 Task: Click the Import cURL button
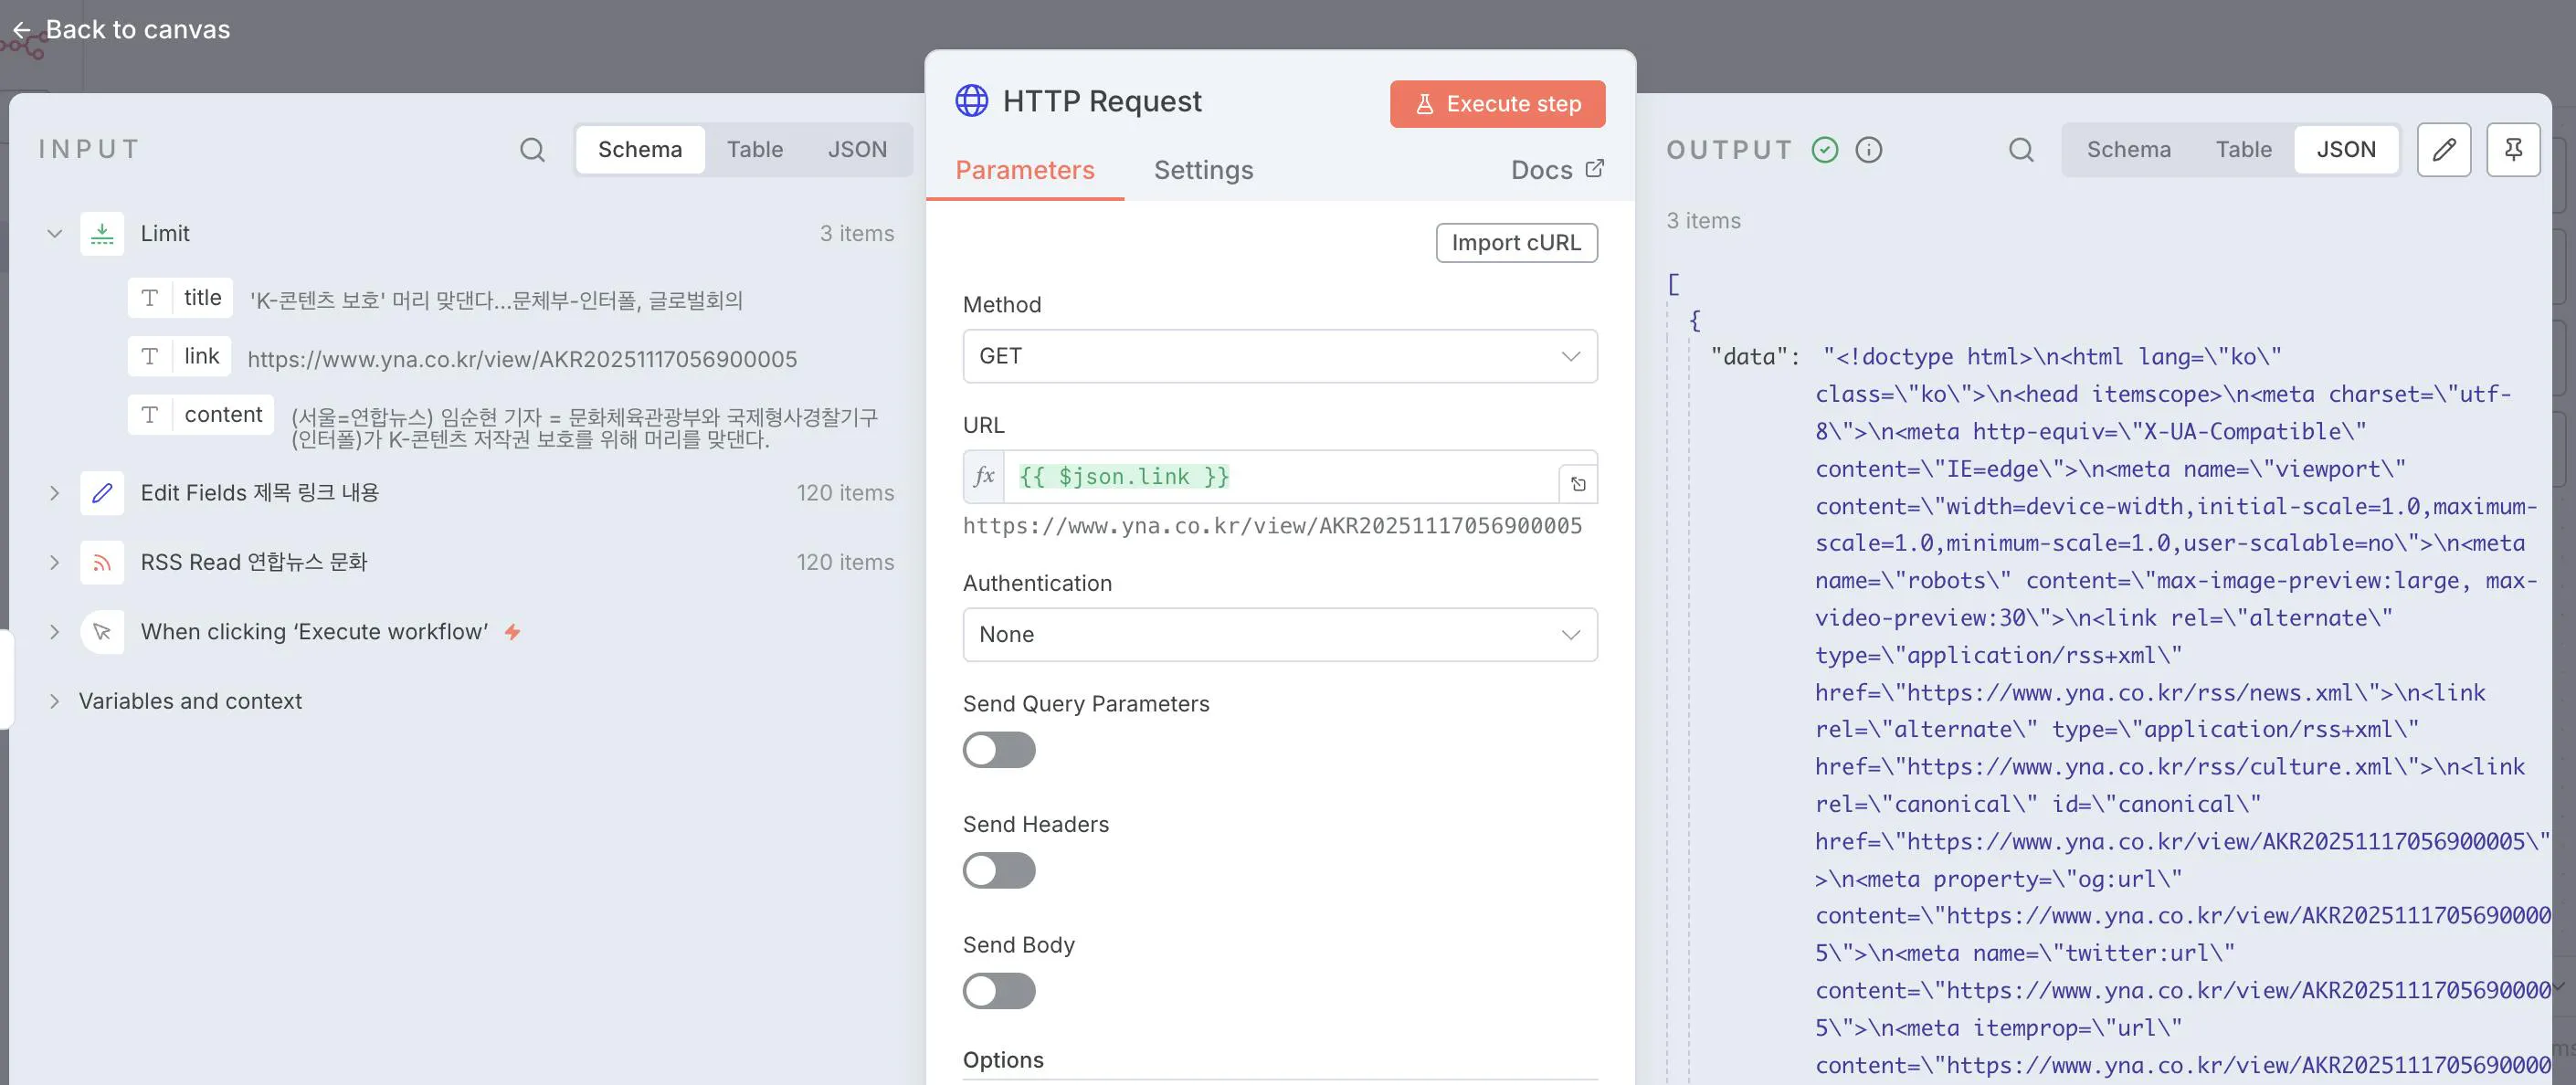click(x=1515, y=243)
